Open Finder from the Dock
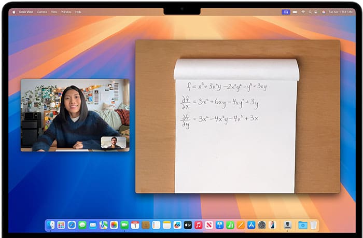This screenshot has width=363, height=238. pyautogui.click(x=51, y=225)
